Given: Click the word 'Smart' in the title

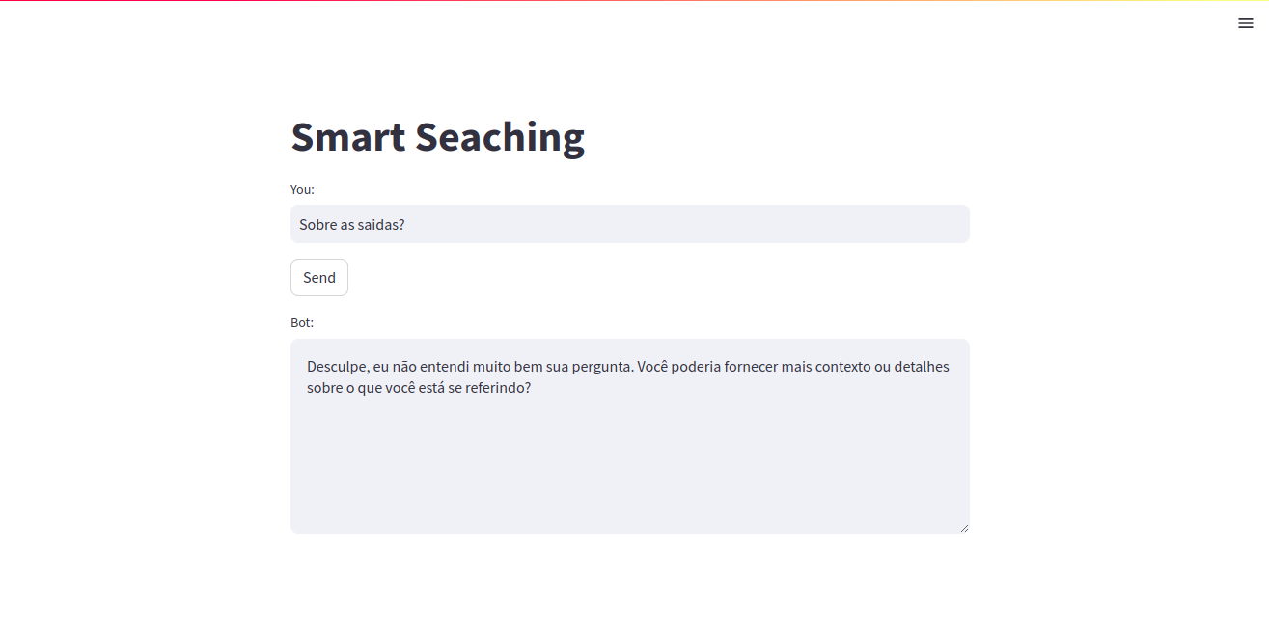Looking at the screenshot, I should click(348, 136).
